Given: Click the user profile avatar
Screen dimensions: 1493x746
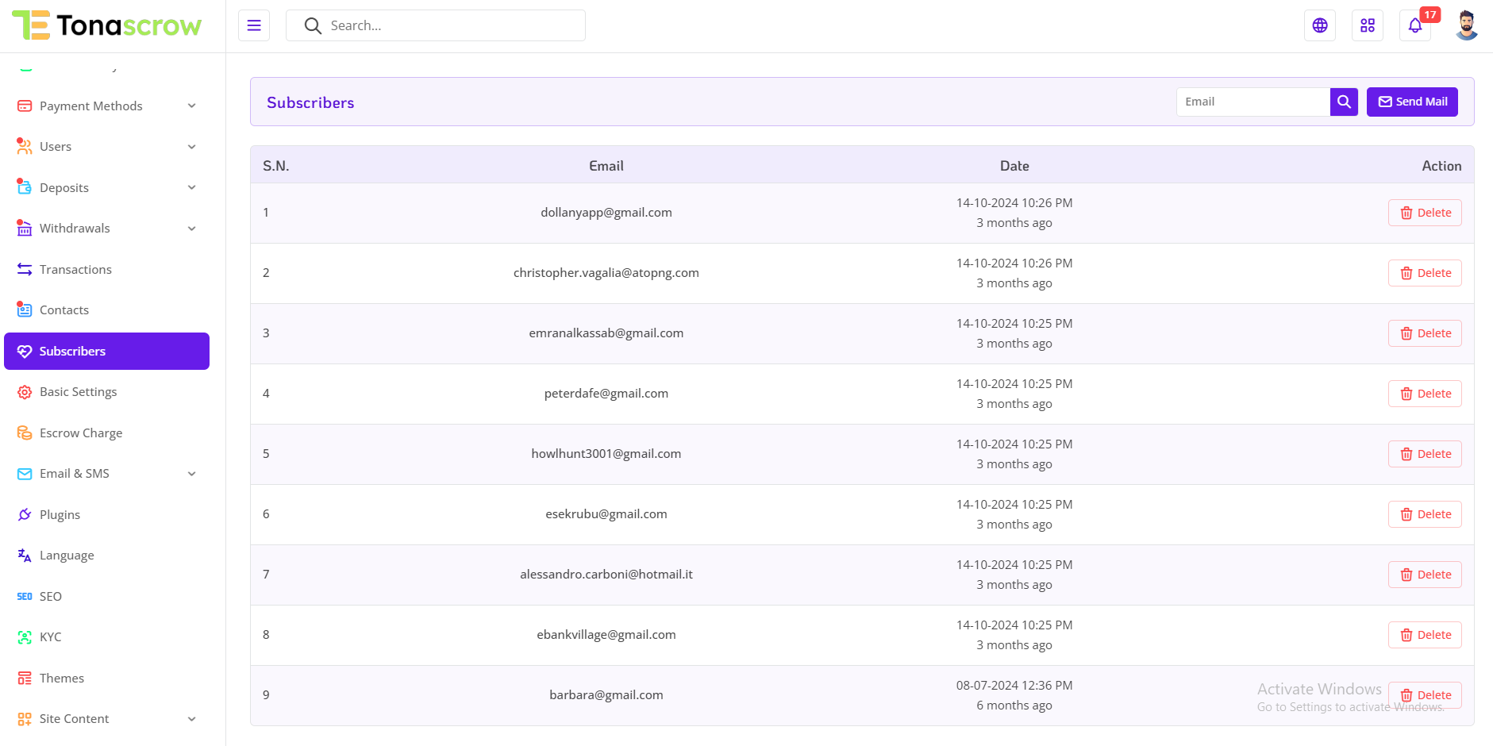Looking at the screenshot, I should tap(1466, 25).
